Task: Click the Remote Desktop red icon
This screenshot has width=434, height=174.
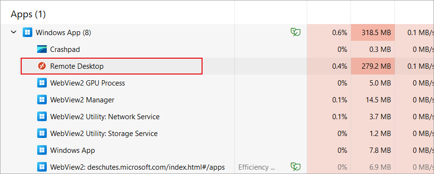Action: [x=41, y=66]
